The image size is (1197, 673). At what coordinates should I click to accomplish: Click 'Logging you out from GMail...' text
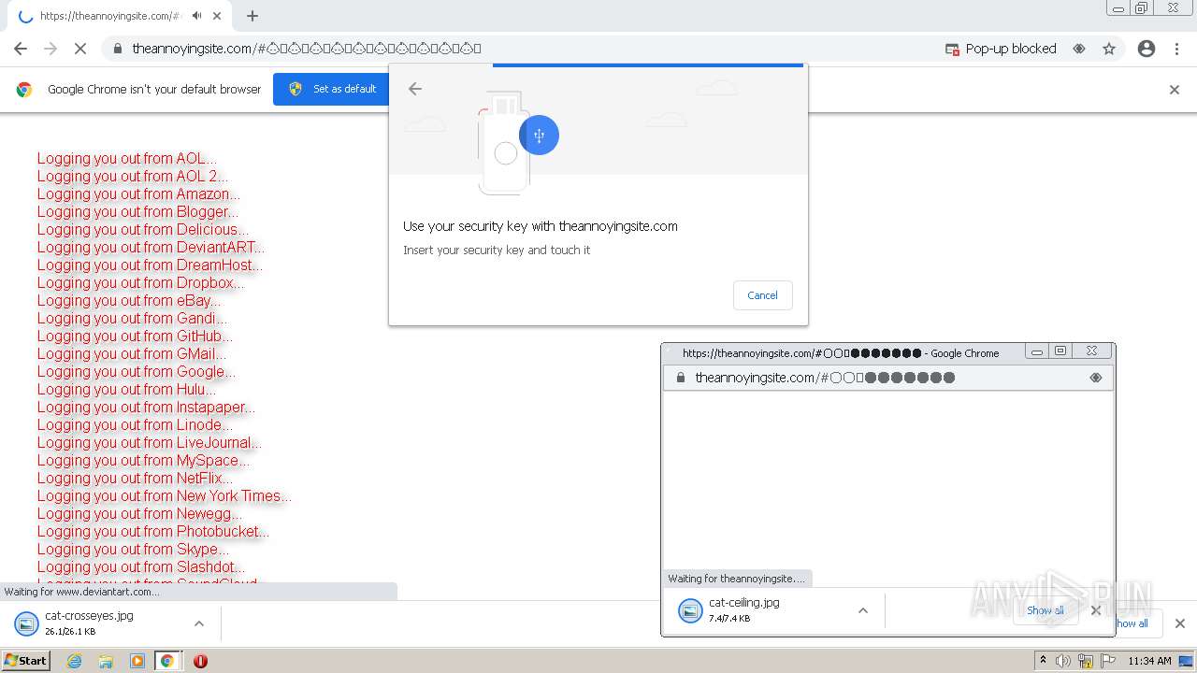(x=132, y=353)
